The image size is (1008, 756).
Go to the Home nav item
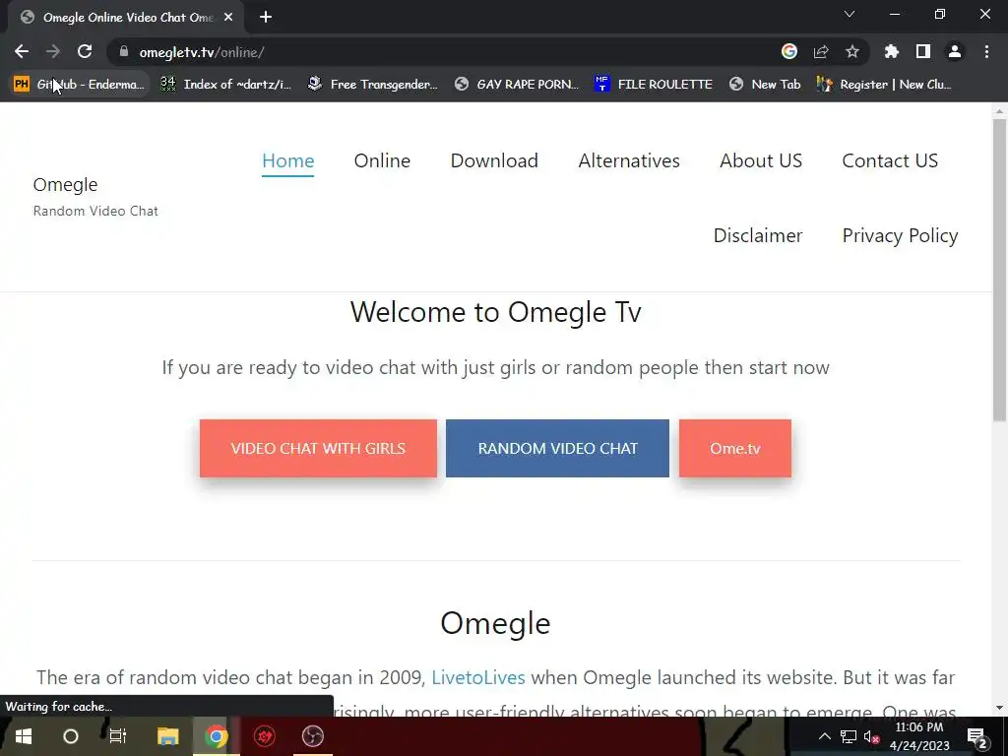point(288,160)
